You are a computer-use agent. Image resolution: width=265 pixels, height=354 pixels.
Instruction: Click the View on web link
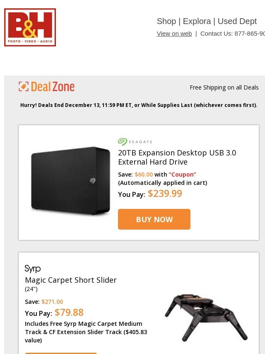pos(174,34)
